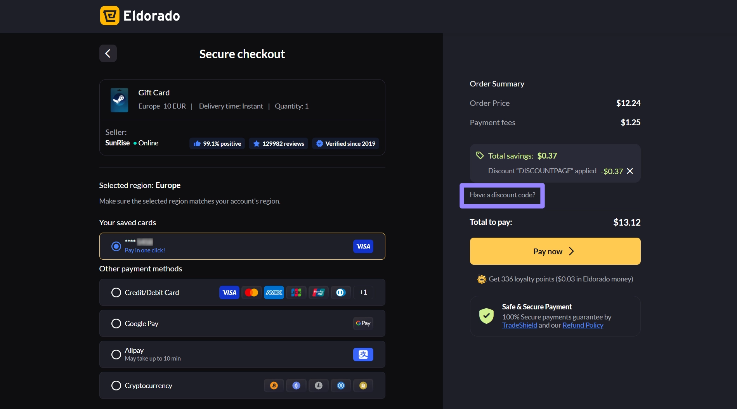
Task: Click the 'Selected region: Europe' text
Action: pos(140,185)
